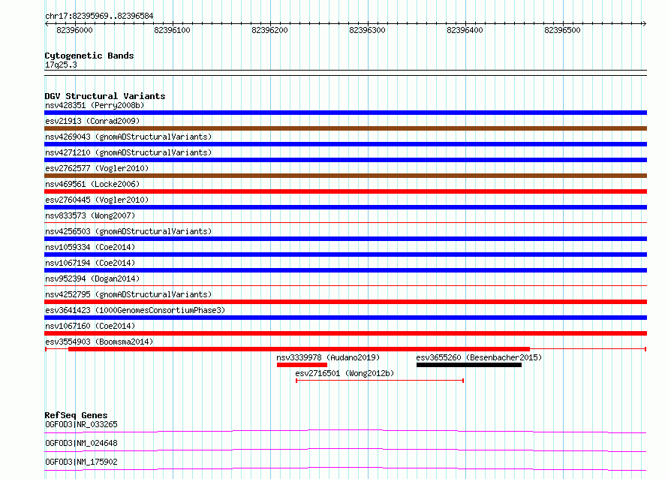Click the blue bar under esv2760445
Viewport: 668px width, 479px height.
[x=345, y=207]
